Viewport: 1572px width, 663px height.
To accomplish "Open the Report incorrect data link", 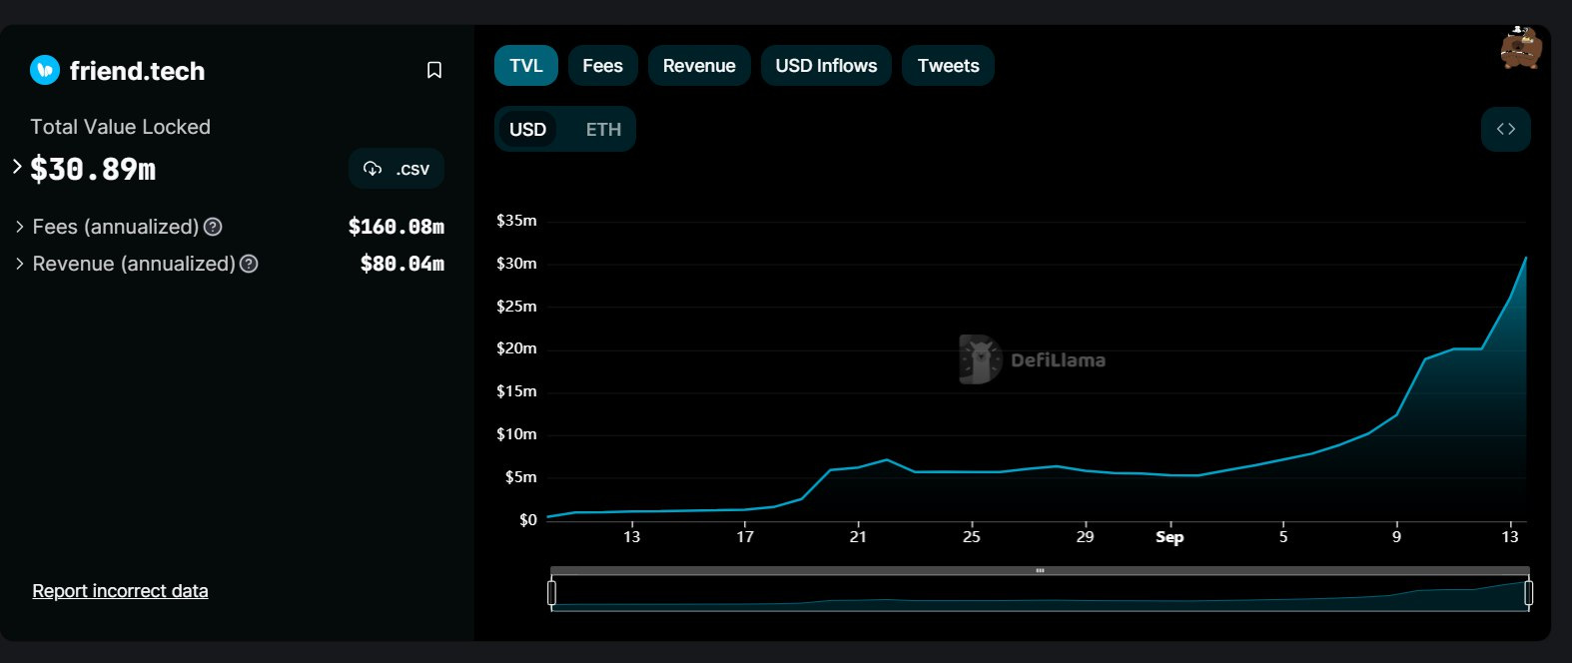I will click(x=120, y=591).
